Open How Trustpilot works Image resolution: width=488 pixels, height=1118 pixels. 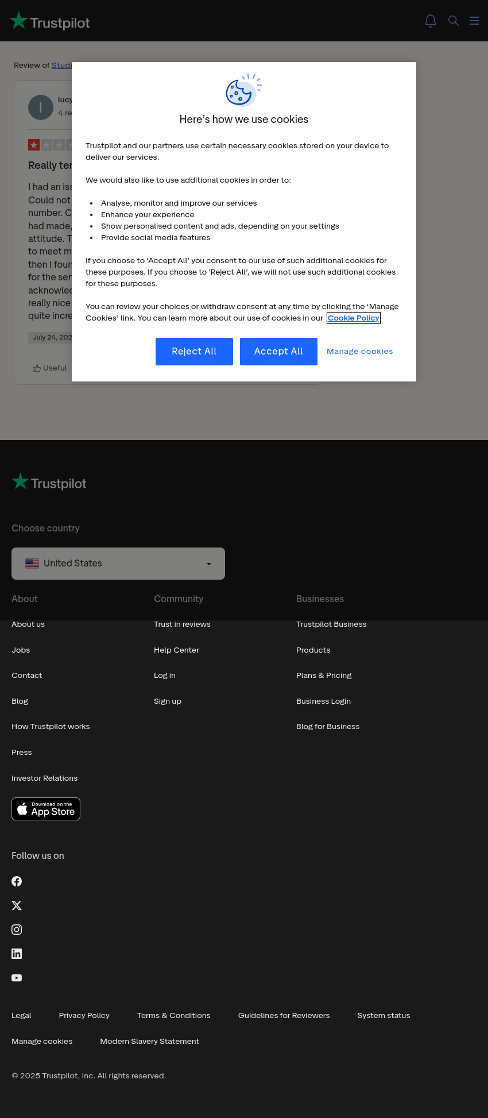click(51, 727)
